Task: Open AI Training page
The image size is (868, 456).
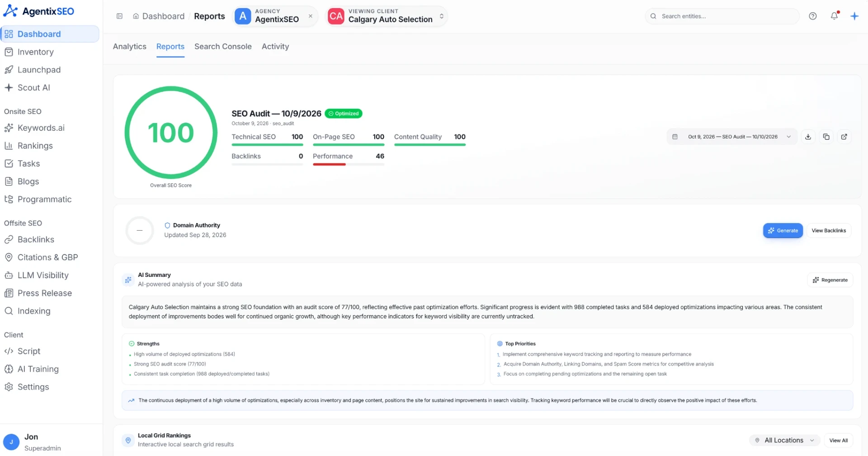Action: click(x=50, y=369)
